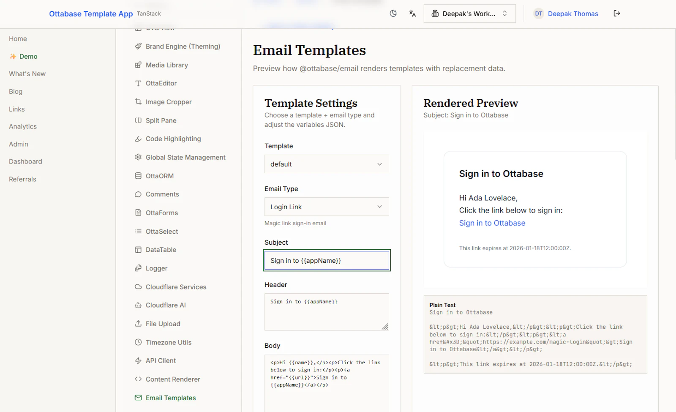
Task: Open Code Highlighting demo
Action: click(x=173, y=139)
